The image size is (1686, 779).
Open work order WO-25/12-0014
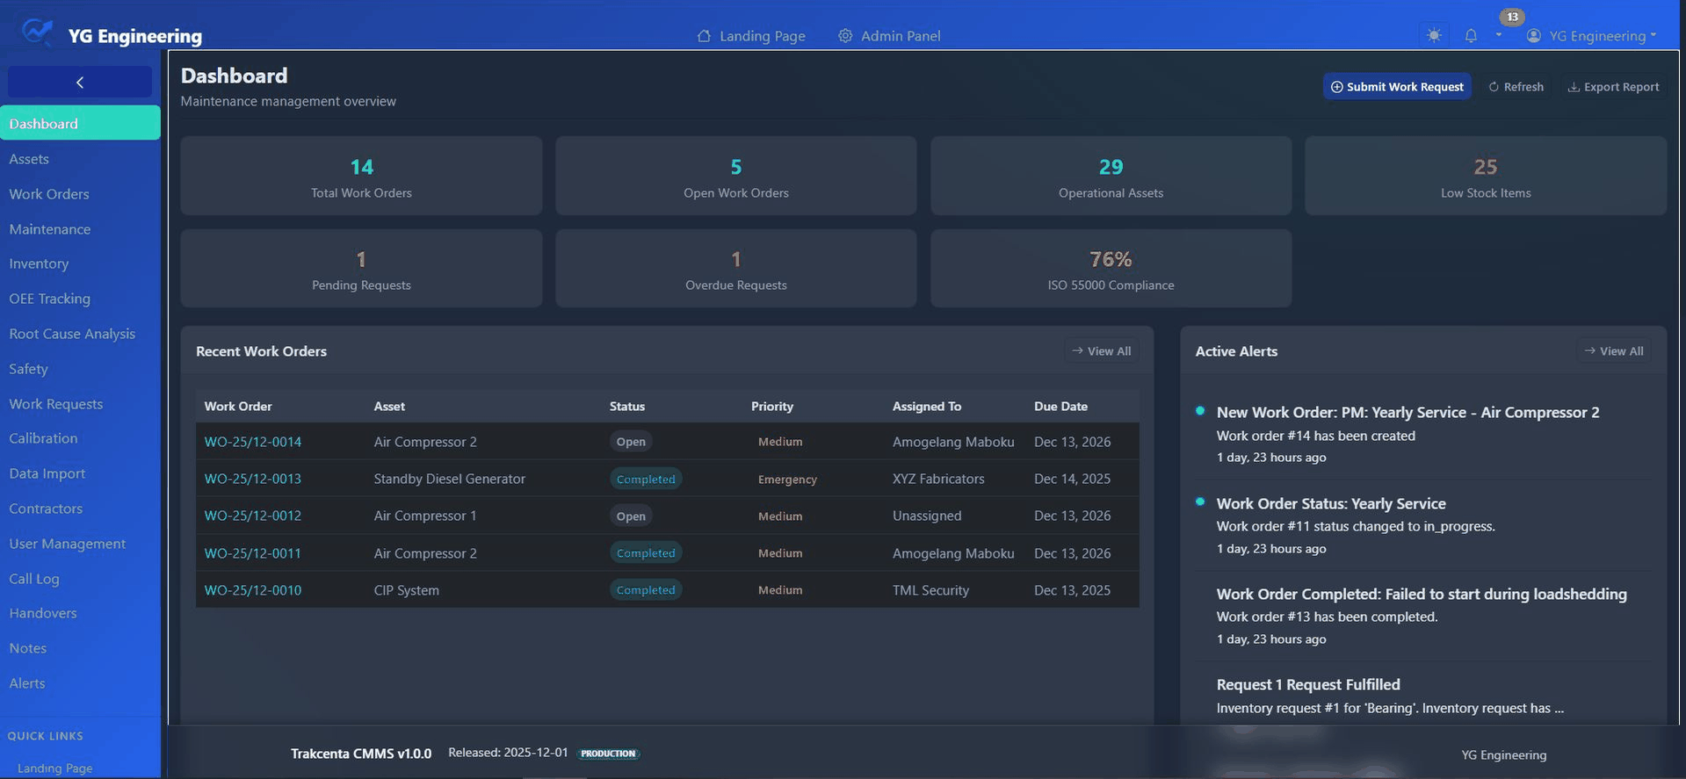click(253, 442)
